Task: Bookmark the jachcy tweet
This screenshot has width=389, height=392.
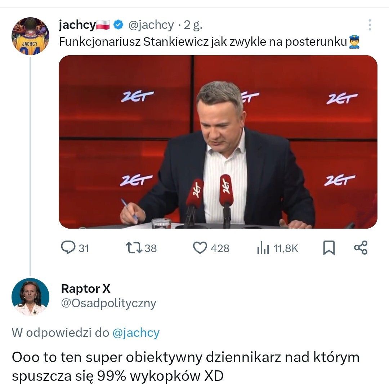Action: (328, 248)
